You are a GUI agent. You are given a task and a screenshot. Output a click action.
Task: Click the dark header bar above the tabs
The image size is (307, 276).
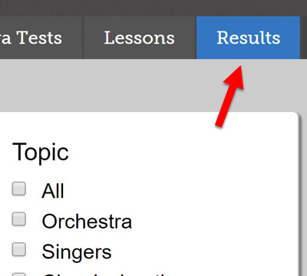tap(153, 8)
